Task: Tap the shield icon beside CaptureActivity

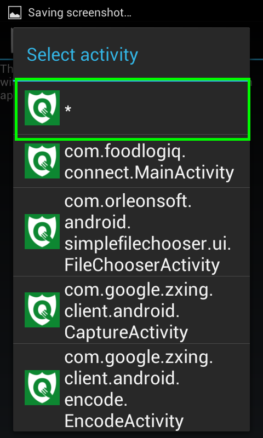Action: 42,310
